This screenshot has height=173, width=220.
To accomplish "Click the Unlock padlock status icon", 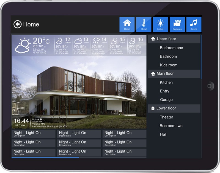I will click(41, 119).
